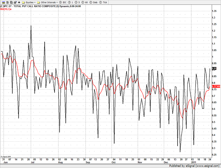Open the Equities dropdown arrow

tap(35, 2)
